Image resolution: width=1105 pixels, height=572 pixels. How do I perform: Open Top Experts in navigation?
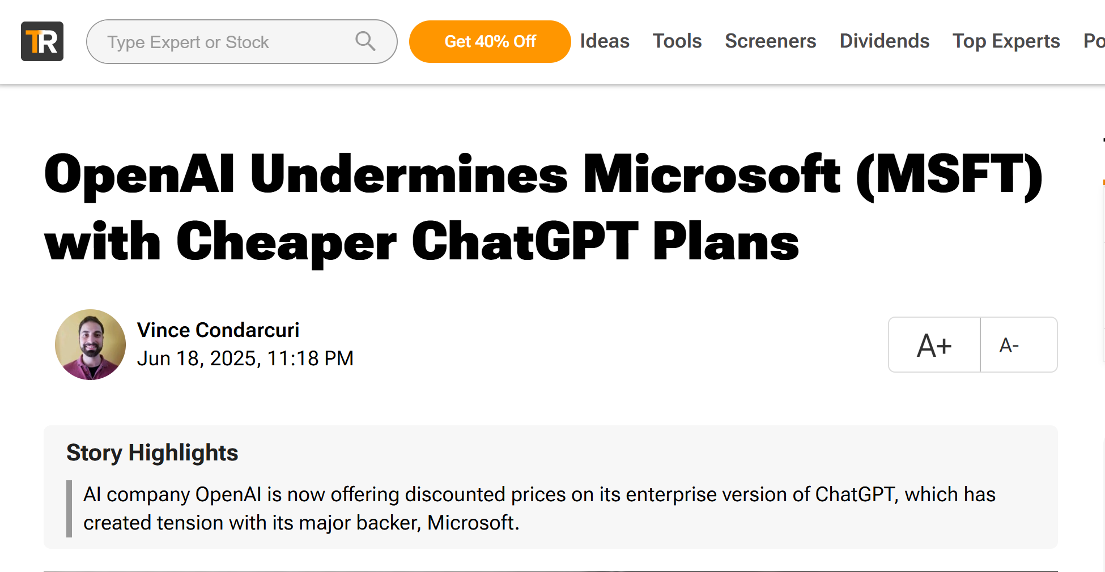[1006, 41]
